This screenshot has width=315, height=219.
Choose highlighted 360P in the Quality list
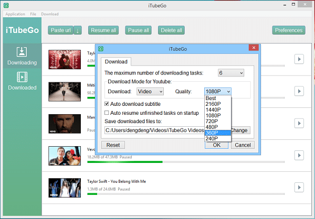pyautogui.click(x=218, y=133)
